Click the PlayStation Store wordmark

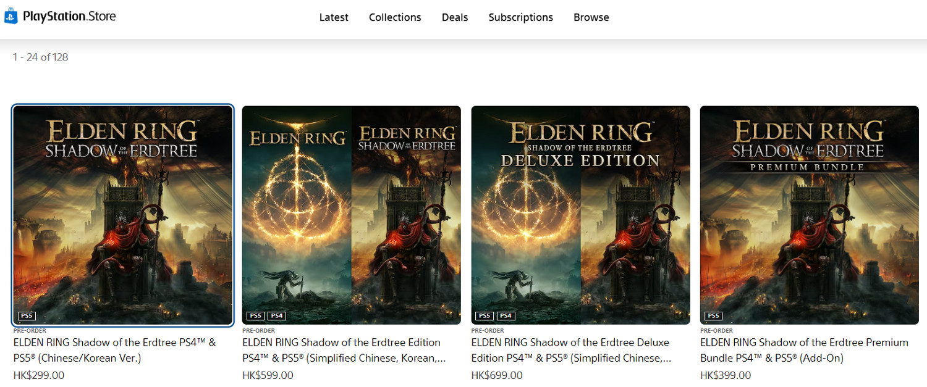pos(69,17)
